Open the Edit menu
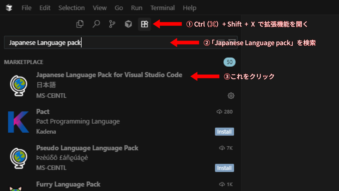The height and width of the screenshot is (191, 339). [x=45, y=8]
